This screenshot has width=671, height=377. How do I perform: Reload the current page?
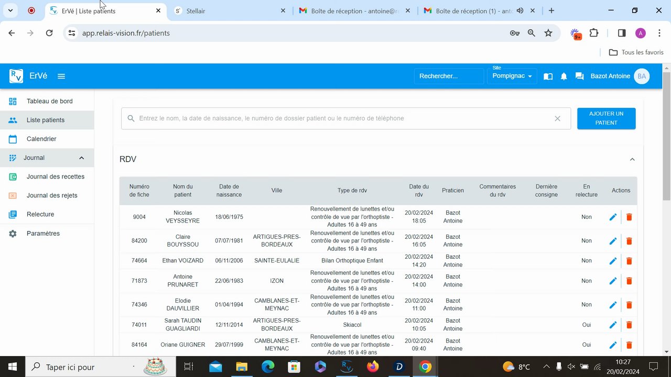pyautogui.click(x=49, y=33)
